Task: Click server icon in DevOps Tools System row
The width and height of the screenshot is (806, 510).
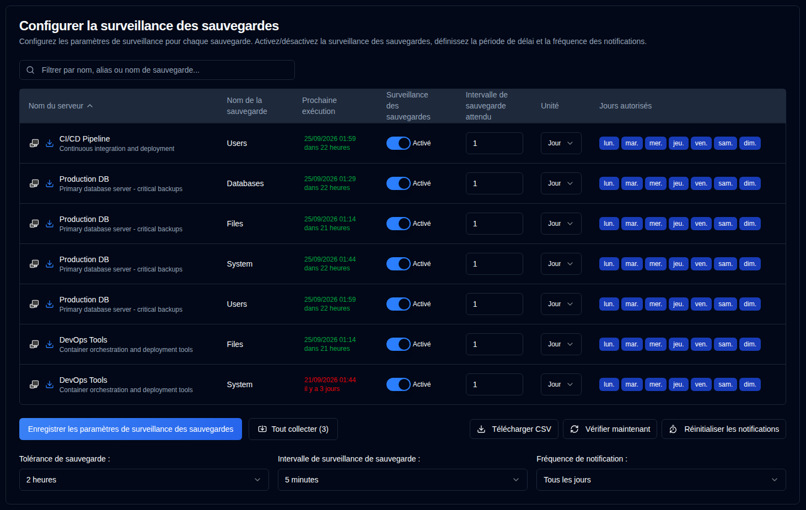Action: click(34, 384)
